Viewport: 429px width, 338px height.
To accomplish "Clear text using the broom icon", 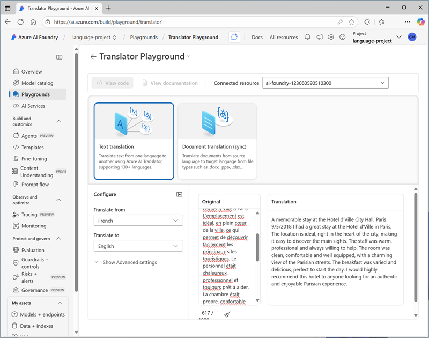I will [227, 315].
